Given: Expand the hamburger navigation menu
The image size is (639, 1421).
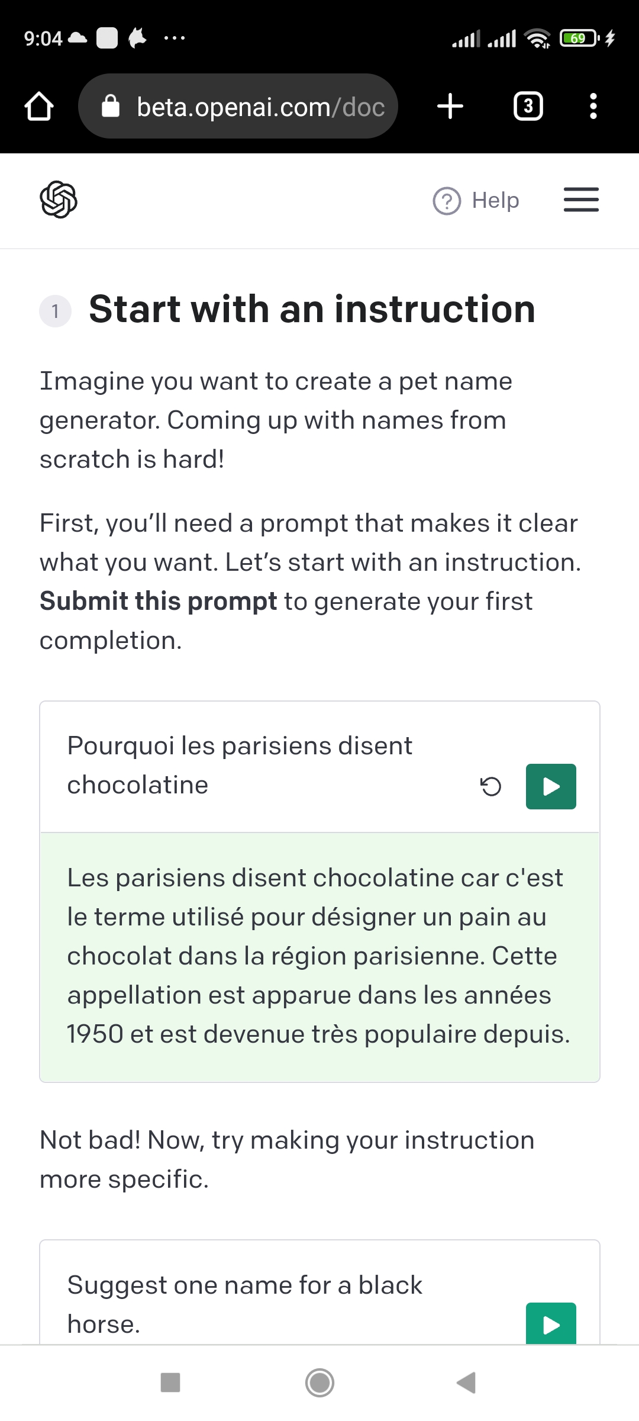Looking at the screenshot, I should click(580, 200).
